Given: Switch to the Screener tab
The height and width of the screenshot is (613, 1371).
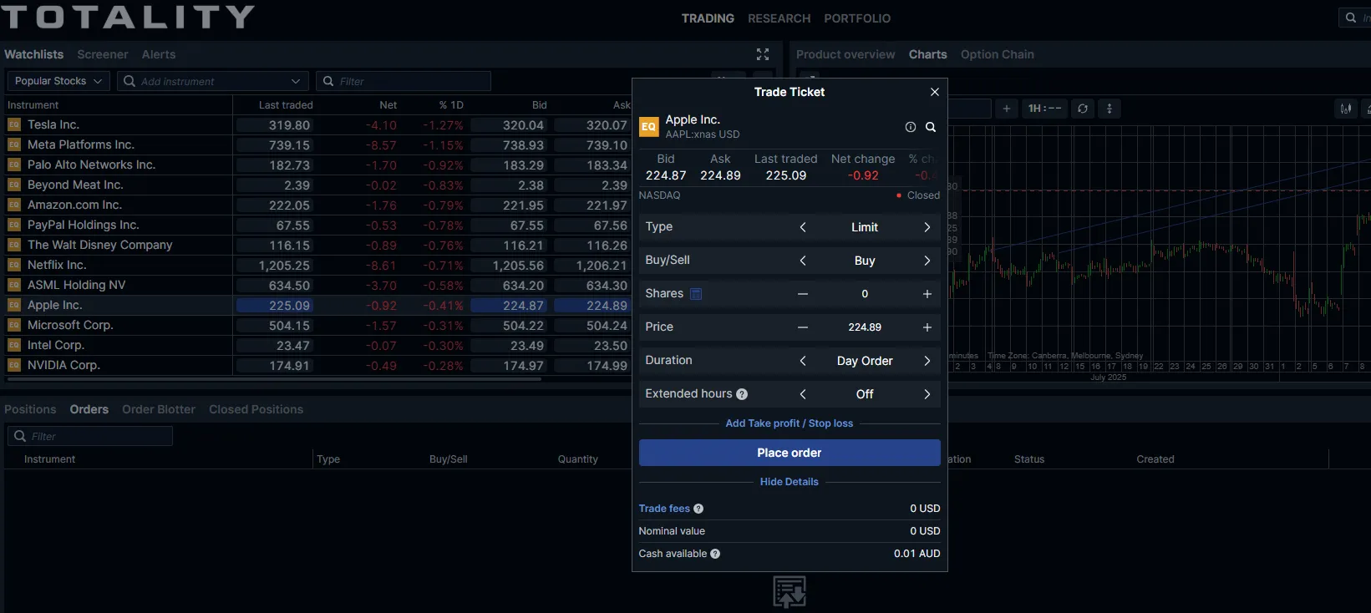Looking at the screenshot, I should point(103,54).
